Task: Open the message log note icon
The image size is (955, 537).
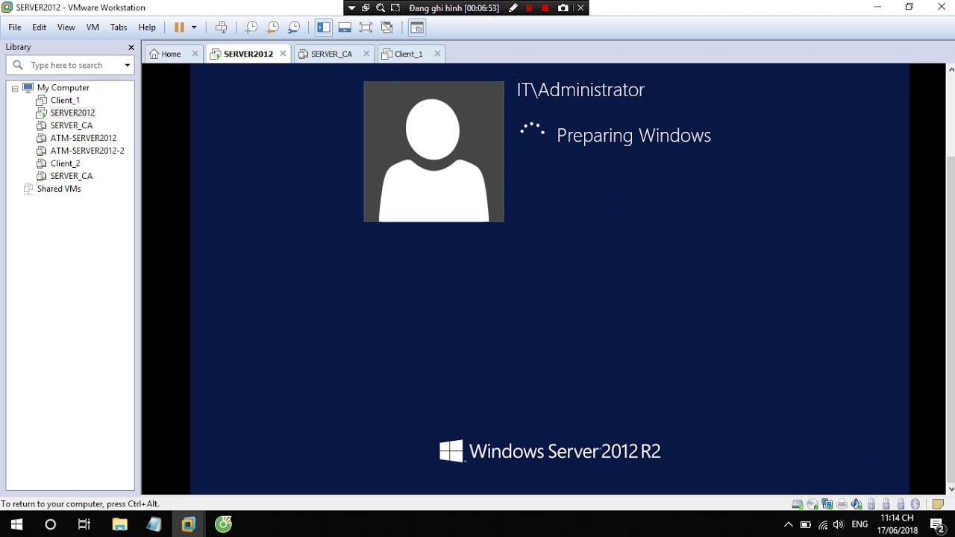Action: click(939, 504)
